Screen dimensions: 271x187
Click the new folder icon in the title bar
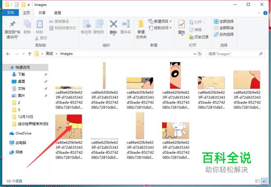click(23, 4)
